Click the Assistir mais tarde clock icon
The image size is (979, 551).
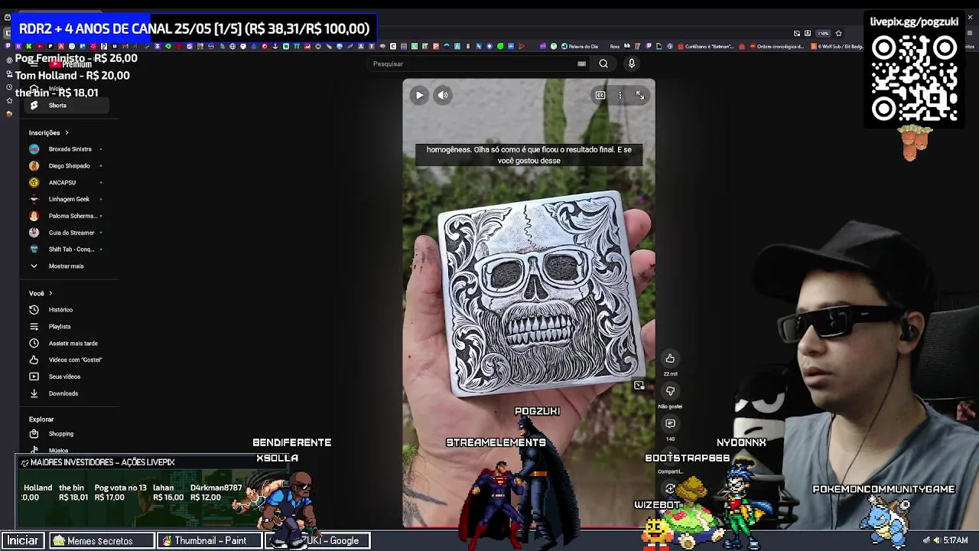pos(34,344)
